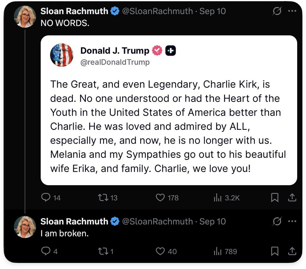
Task: Open Grok icon on first post
Action: click(277, 11)
